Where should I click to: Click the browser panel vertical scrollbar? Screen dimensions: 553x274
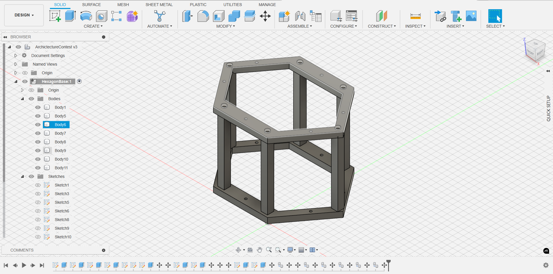[4, 112]
